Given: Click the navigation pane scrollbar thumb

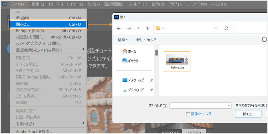Looking at the screenshot, I should pos(157,53).
